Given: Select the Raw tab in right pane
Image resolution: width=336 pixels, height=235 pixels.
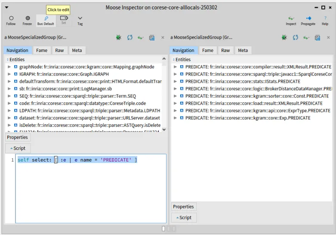Looking at the screenshot, I should [225, 50].
